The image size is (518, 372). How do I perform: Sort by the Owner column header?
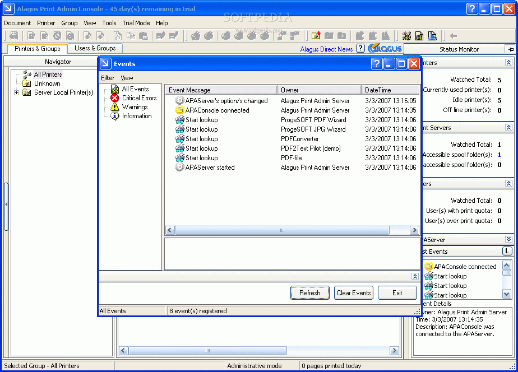(x=319, y=90)
